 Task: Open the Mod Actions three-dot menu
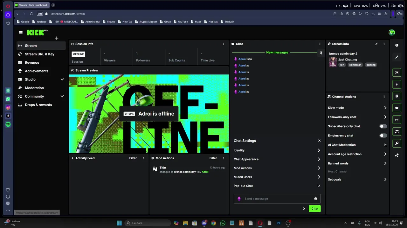[x=224, y=158]
